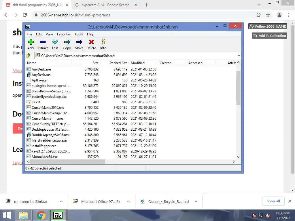Open the mmmmmhotShit.rar download item

click(31, 201)
